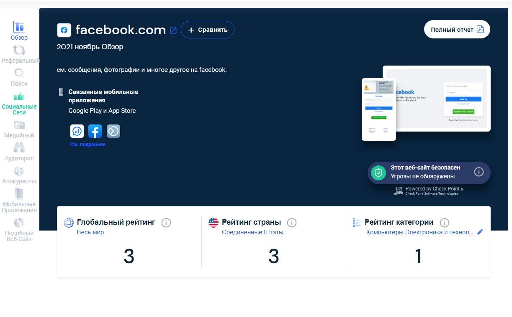Download the Полный отчет PDF report

pos(457,30)
